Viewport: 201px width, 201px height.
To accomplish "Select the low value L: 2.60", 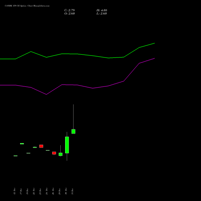I will tap(102, 14).
